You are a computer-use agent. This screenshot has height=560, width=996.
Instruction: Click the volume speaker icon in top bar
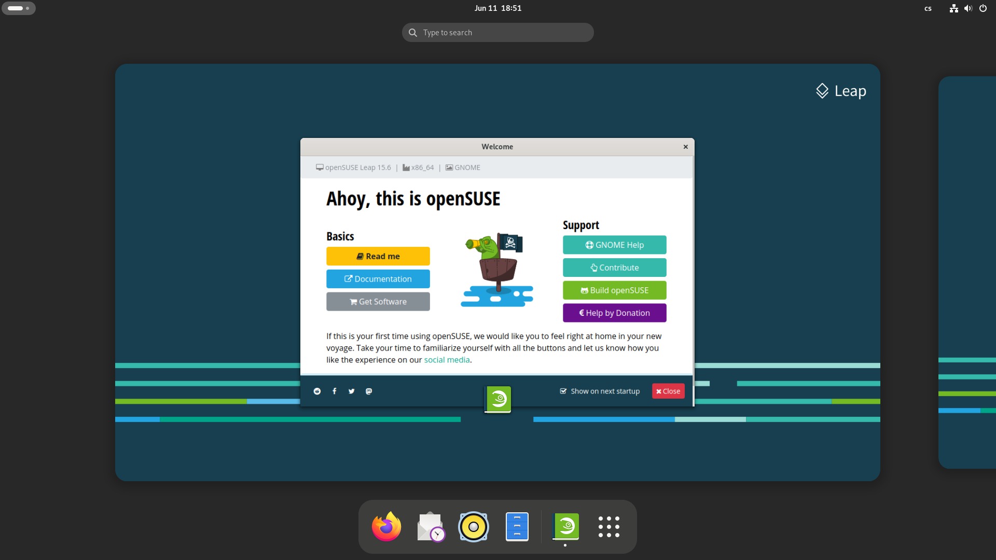(968, 8)
